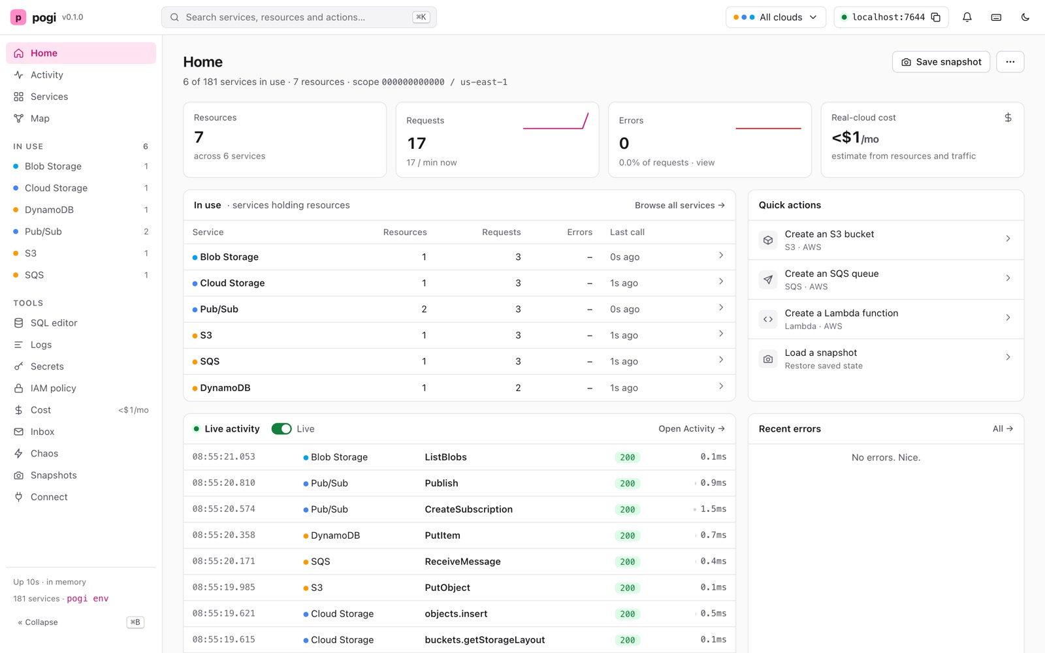This screenshot has width=1045, height=653.
Task: Open the Logs tool page
Action: coord(81,345)
